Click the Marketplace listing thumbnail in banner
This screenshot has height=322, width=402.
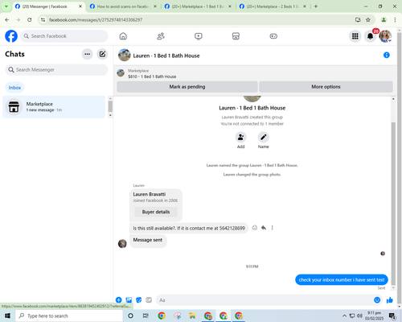(121, 73)
